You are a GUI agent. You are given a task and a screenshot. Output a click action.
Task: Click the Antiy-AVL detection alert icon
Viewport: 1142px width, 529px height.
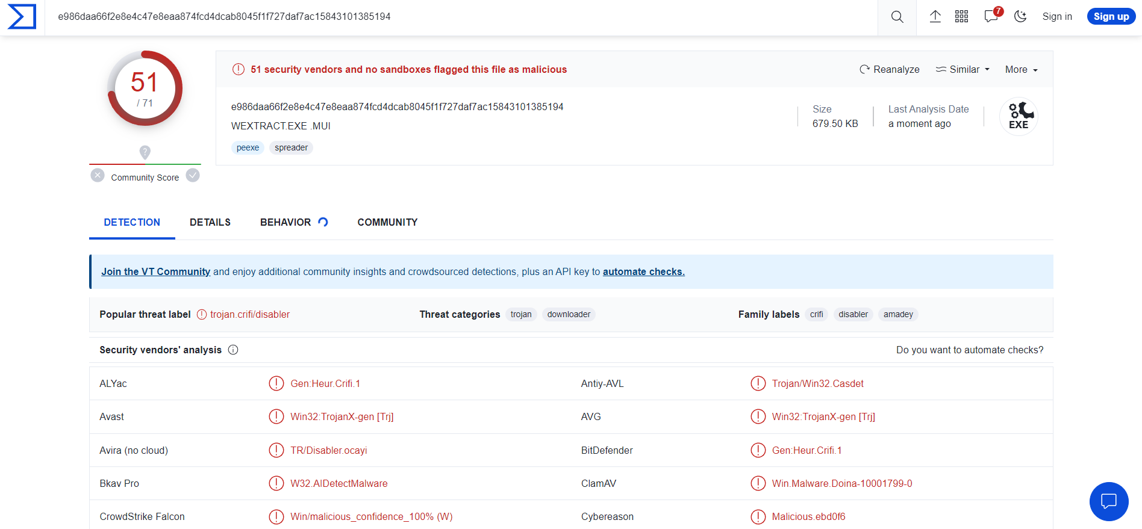pyautogui.click(x=758, y=383)
